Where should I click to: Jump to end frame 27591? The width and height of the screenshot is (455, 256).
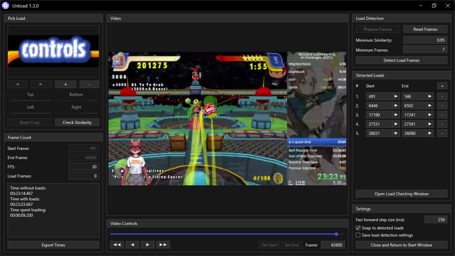(x=430, y=124)
